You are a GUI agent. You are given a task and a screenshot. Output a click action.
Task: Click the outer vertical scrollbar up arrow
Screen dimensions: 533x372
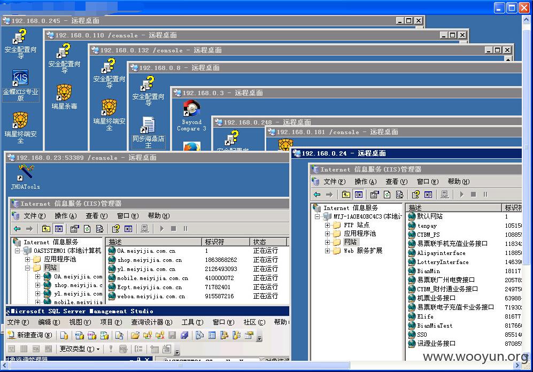(x=526, y=20)
